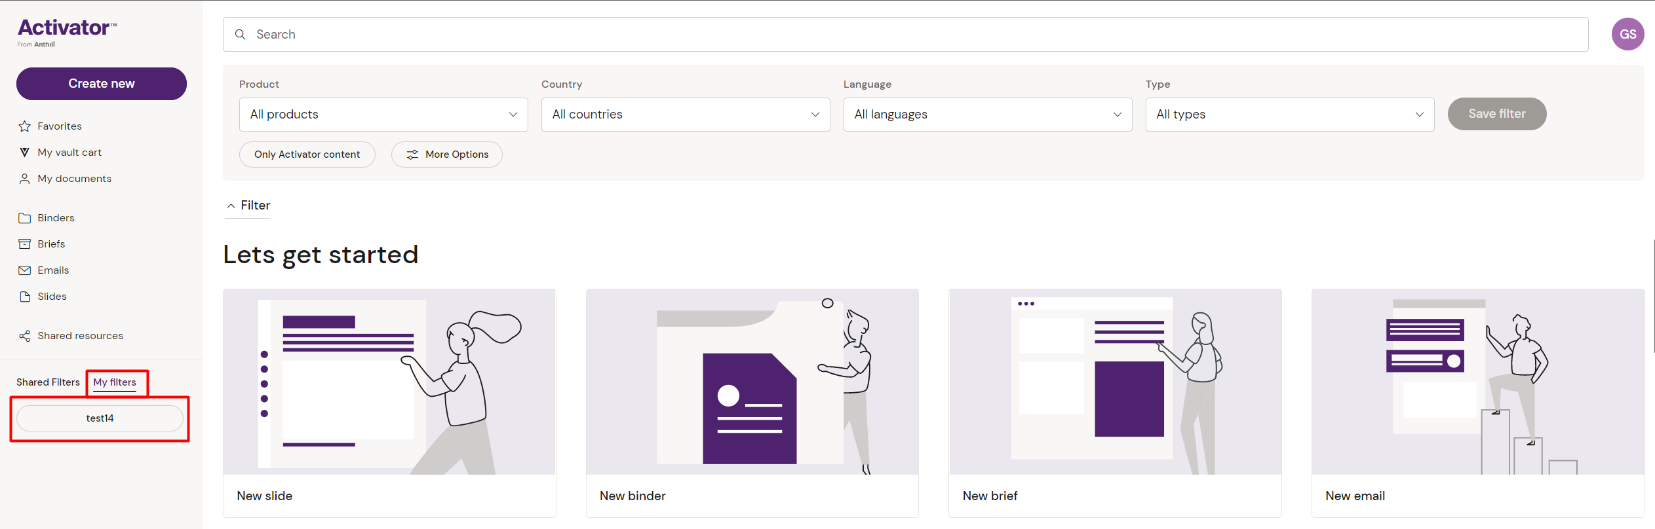This screenshot has width=1655, height=529.
Task: Click the Slides page icon
Action: tap(25, 297)
